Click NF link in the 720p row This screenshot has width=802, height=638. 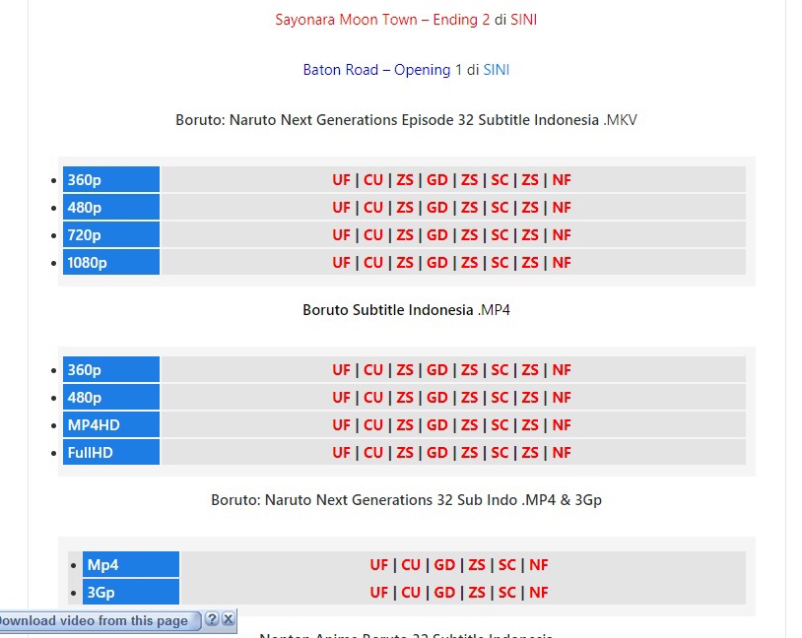(561, 235)
